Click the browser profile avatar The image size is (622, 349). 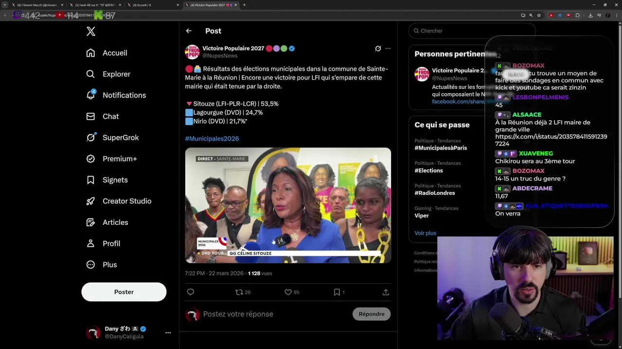click(x=608, y=15)
